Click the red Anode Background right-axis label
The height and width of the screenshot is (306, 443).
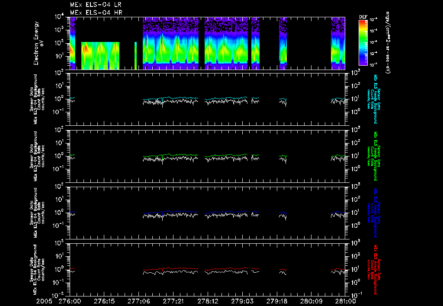(x=373, y=270)
